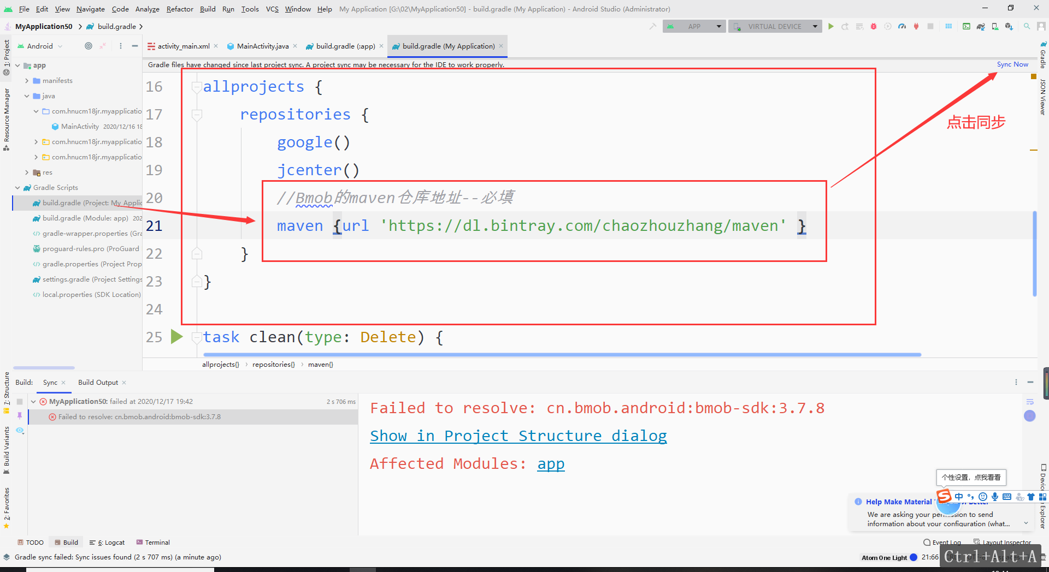Viewport: 1049px width, 572px height.
Task: Open the File menu
Action: [x=24, y=9]
